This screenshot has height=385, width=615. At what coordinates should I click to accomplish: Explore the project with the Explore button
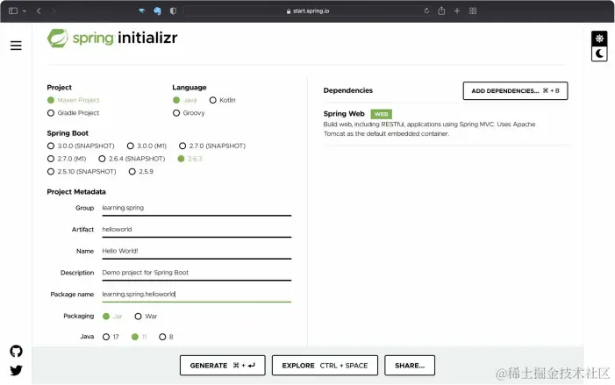click(x=325, y=366)
